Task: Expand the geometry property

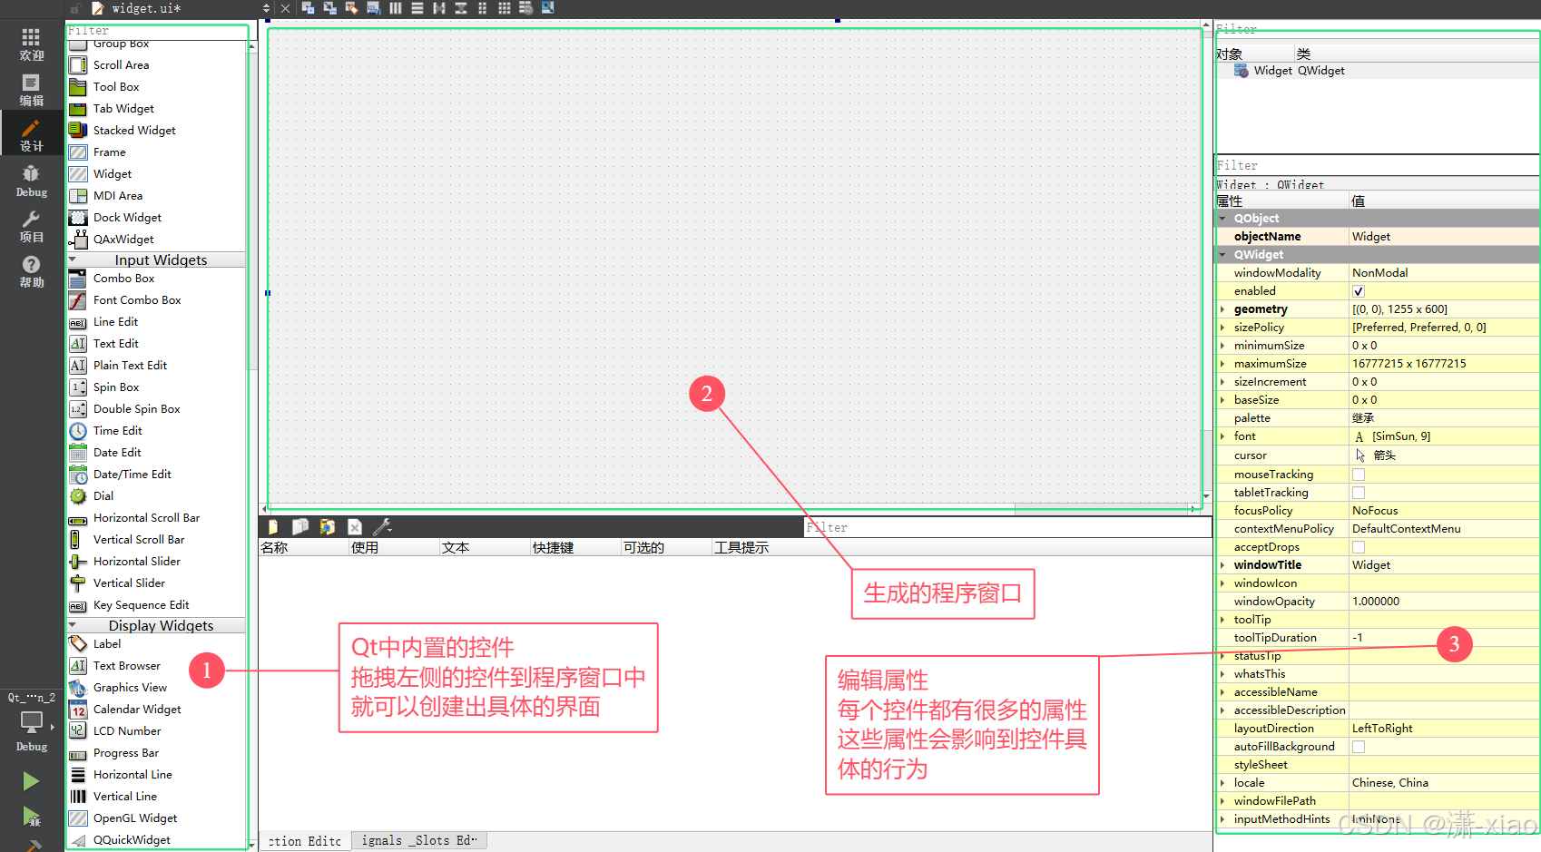Action: click(1222, 309)
